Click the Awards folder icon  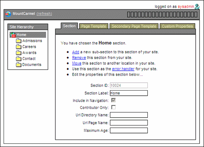[19, 53]
